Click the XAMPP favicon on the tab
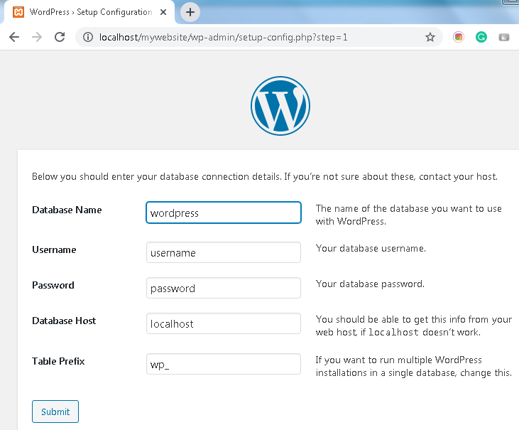Screen dimensions: 519x430 click(x=18, y=12)
